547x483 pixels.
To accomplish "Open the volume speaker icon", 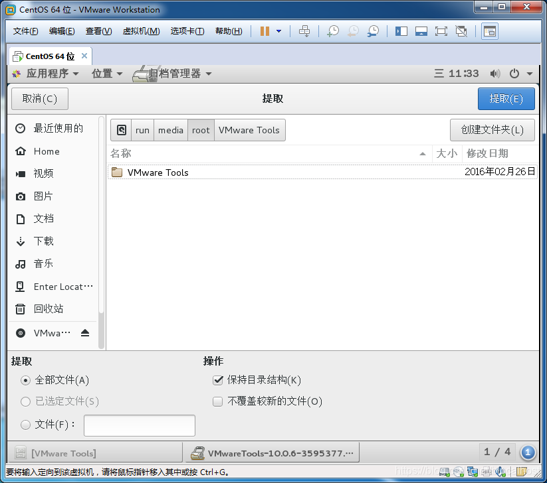I will 494,74.
